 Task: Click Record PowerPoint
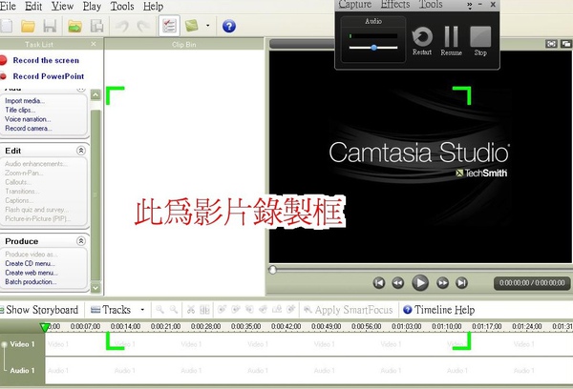click(x=49, y=76)
